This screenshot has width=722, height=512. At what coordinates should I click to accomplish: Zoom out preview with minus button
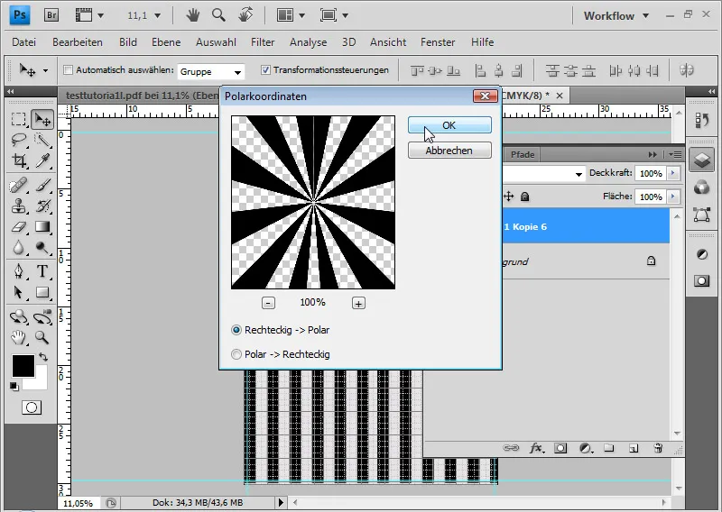tap(268, 303)
